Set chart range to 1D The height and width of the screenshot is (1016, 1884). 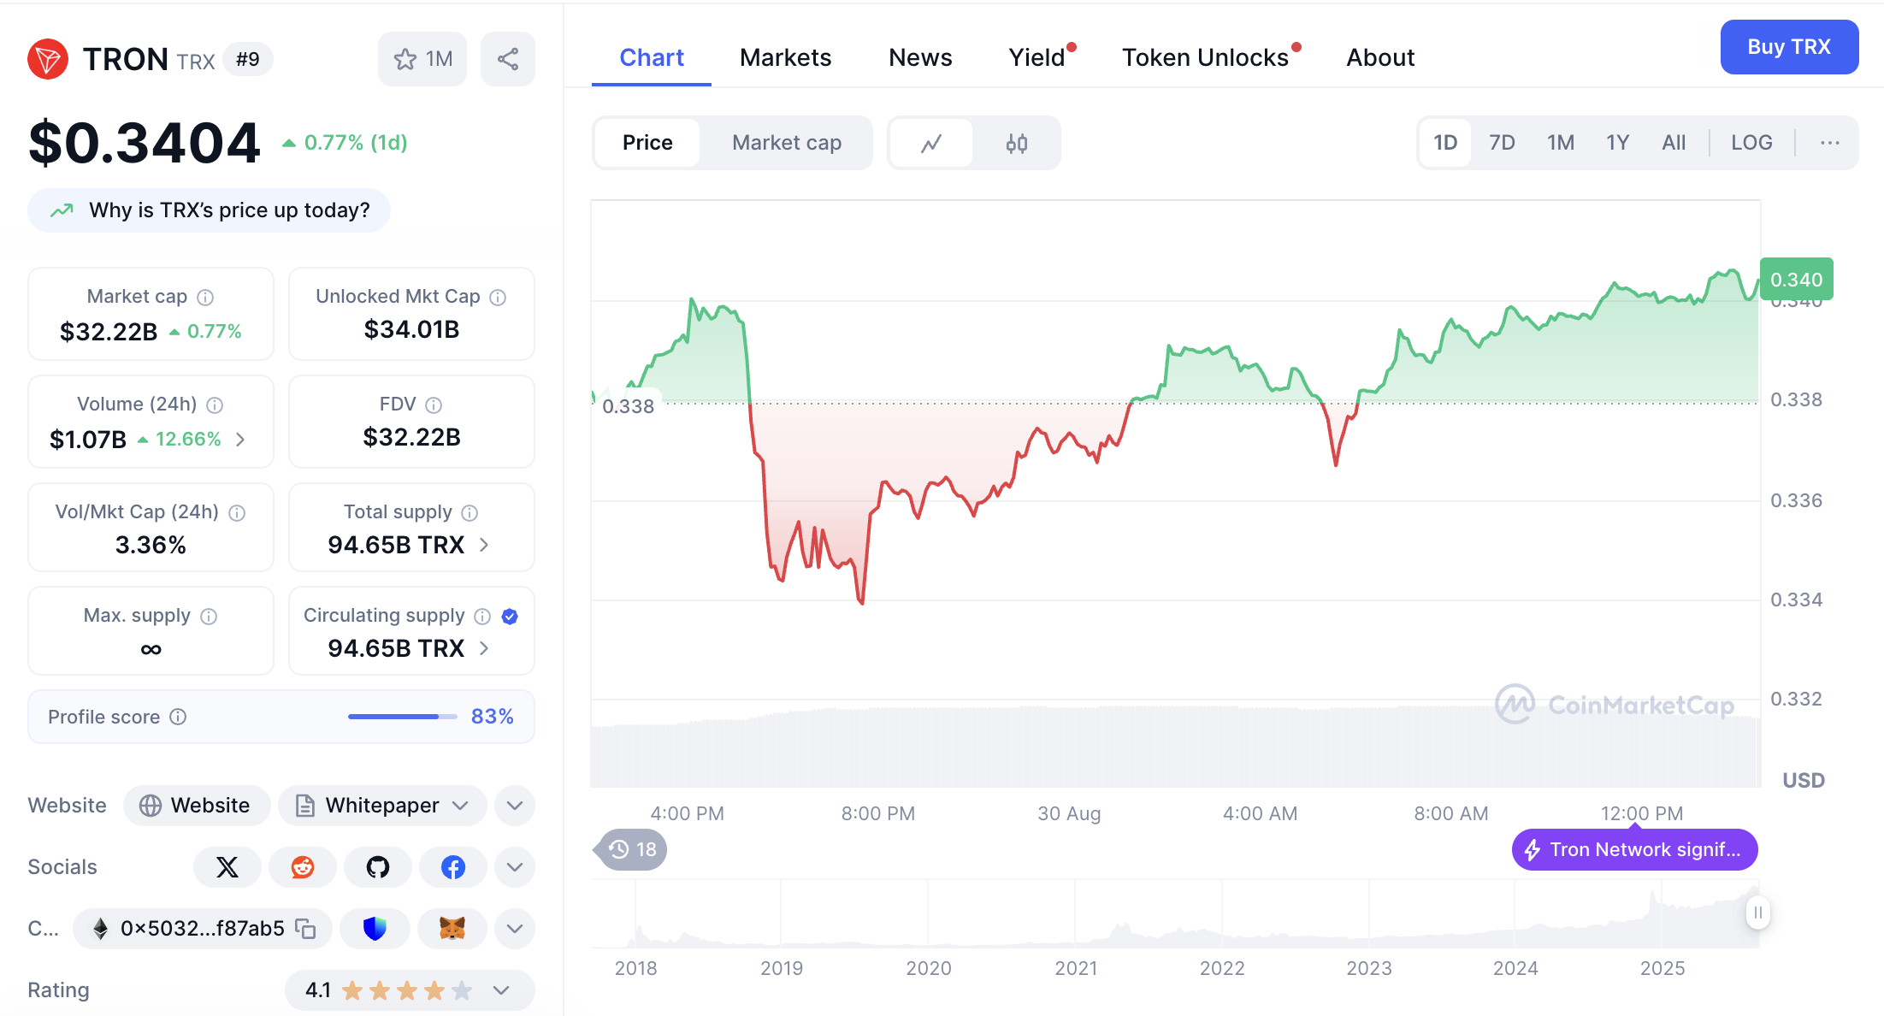tap(1445, 143)
